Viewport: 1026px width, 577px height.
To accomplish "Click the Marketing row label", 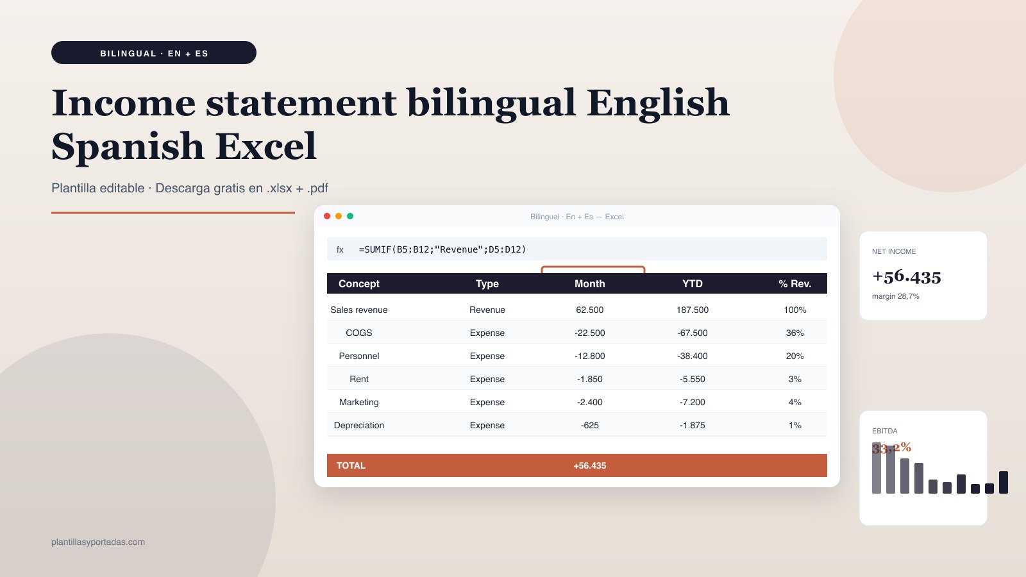I will (x=359, y=402).
